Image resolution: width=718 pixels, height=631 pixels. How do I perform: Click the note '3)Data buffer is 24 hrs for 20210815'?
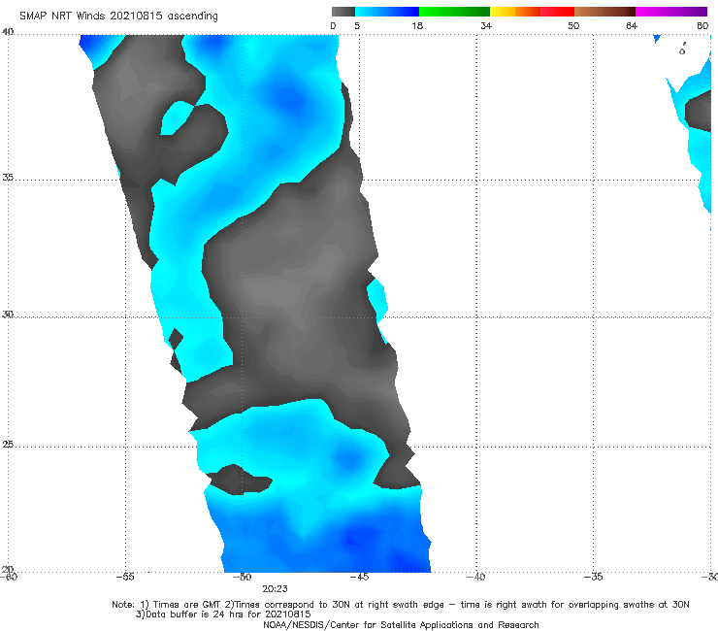tap(223, 614)
